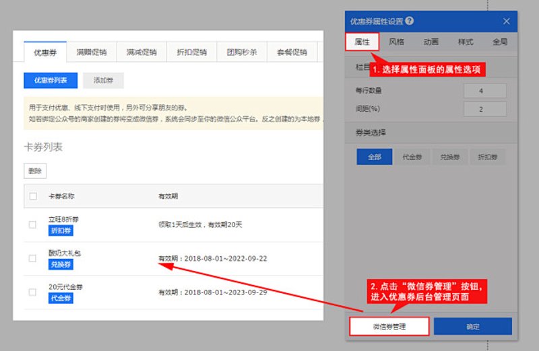Open 微信券管理 backend page
This screenshot has height=351, width=539.
389,327
